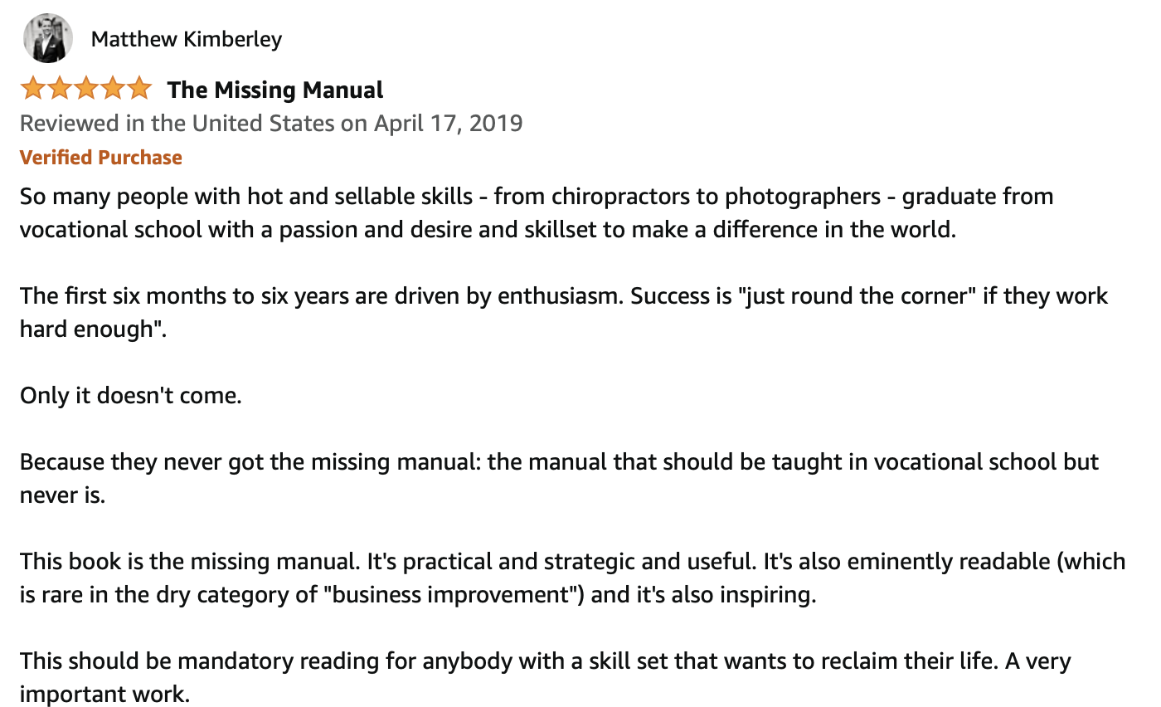The height and width of the screenshot is (707, 1161).
Task: Click the second rating star
Action: 60,88
